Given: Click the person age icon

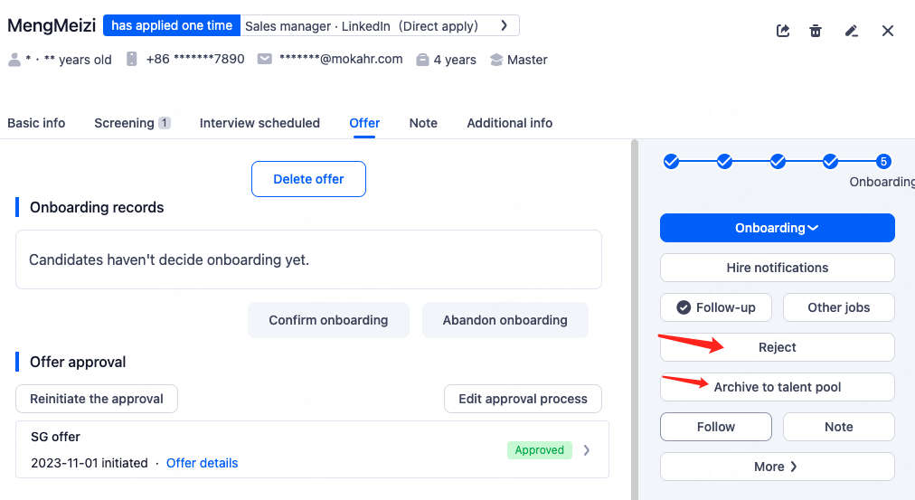Looking at the screenshot, I should (x=14, y=60).
